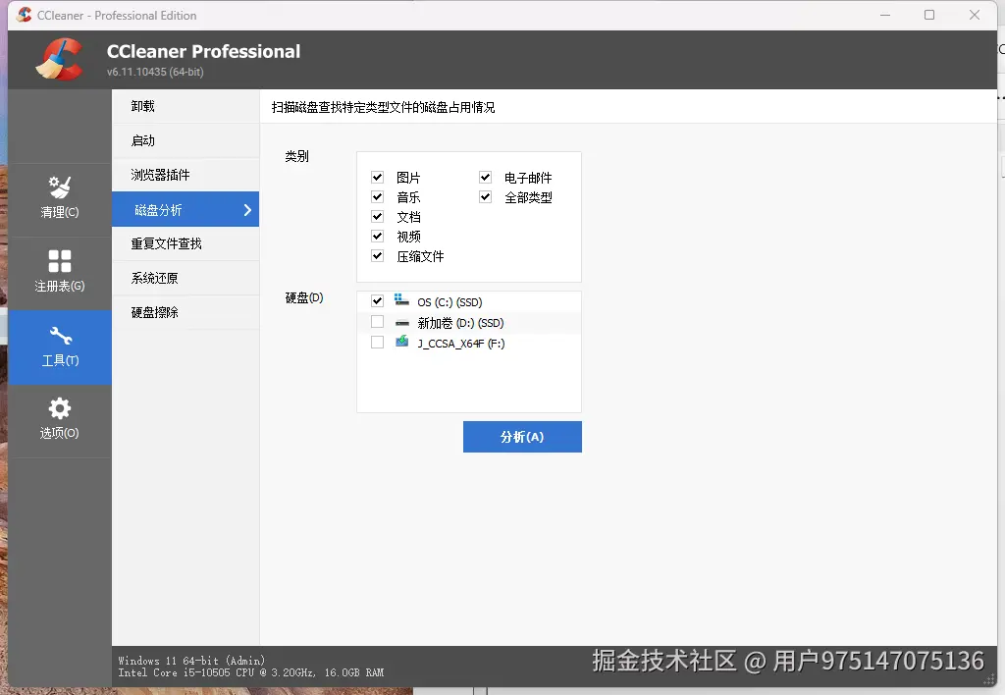
Task: Open the 重复文件查找 tool tab
Action: click(185, 243)
